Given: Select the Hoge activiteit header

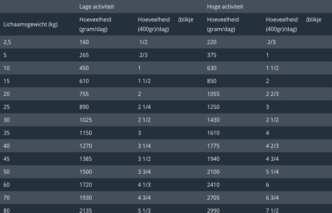Looking at the screenshot, I should point(225,7).
